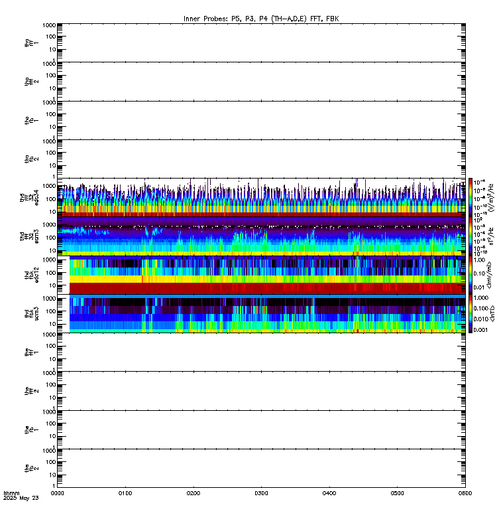Select the 'the fff 2' panel axis label
The width and height of the screenshot is (497, 531).
[31, 391]
